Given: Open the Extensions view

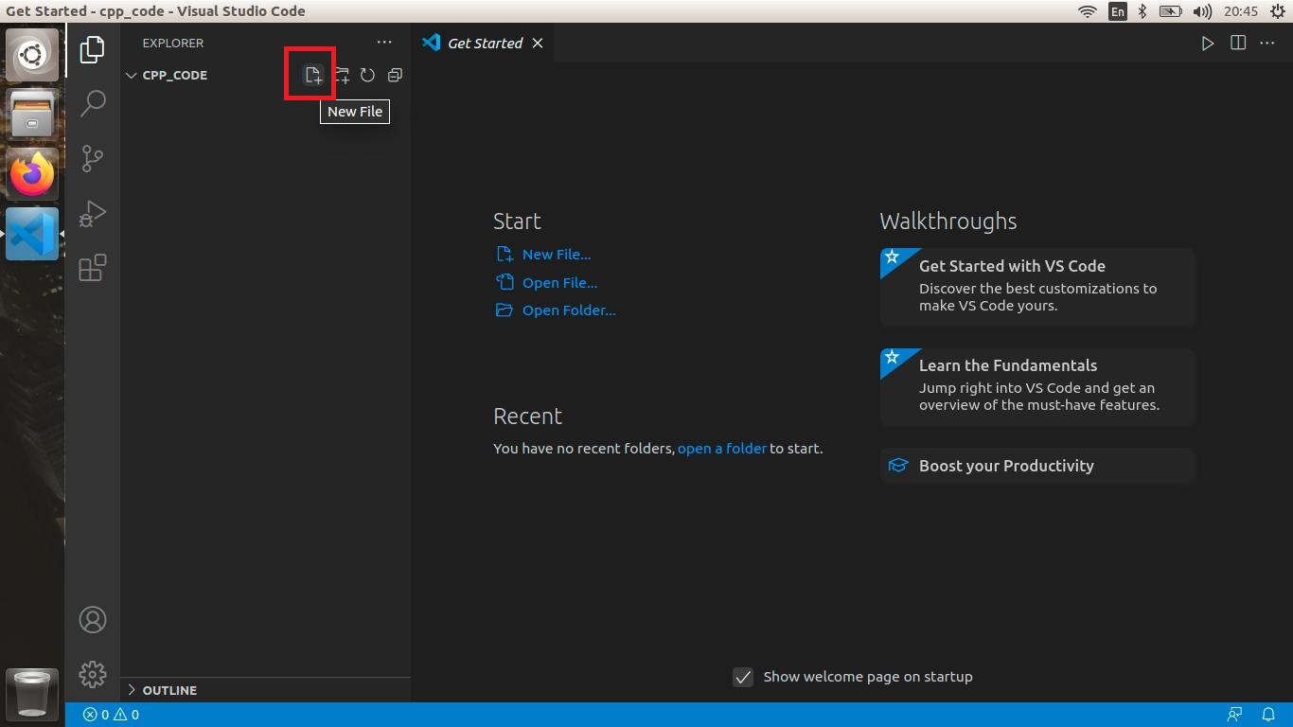Looking at the screenshot, I should coord(92,268).
